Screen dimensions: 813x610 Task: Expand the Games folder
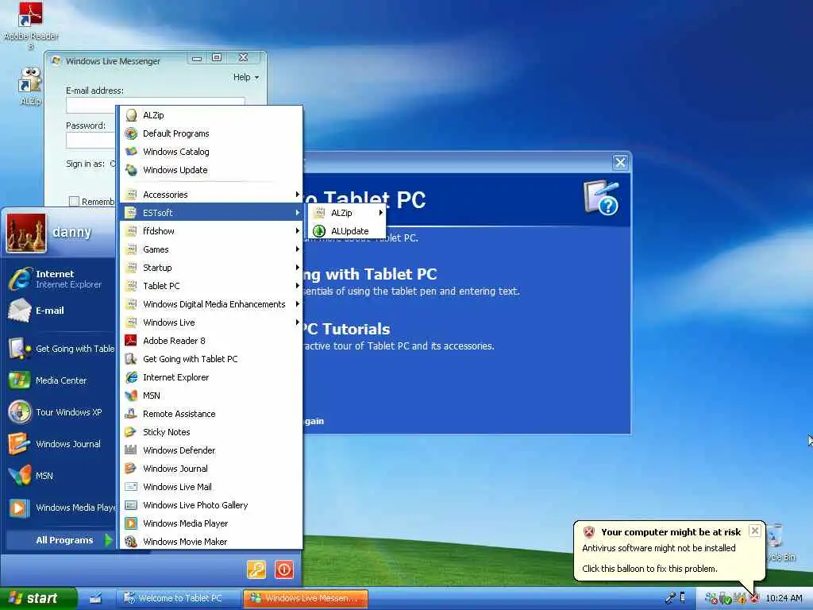click(210, 249)
